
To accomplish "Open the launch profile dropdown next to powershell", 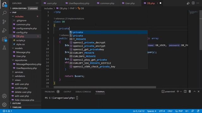I will point(181,92).
